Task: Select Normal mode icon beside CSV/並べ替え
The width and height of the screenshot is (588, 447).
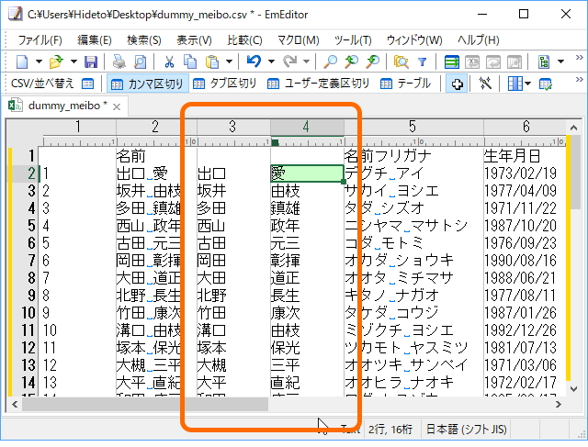Action: (x=88, y=84)
